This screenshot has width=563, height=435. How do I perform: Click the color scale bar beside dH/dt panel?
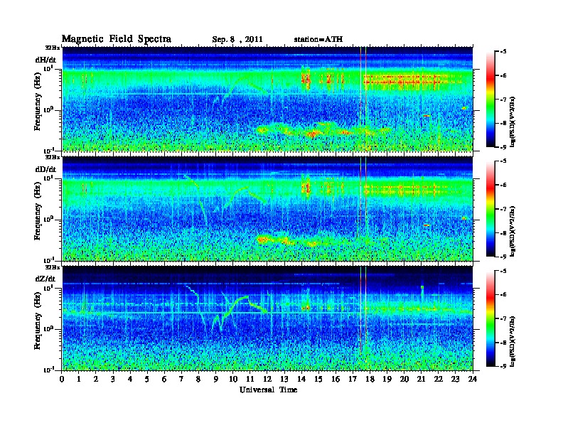coord(490,100)
